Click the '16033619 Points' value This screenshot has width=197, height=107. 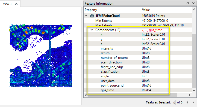[153, 16]
